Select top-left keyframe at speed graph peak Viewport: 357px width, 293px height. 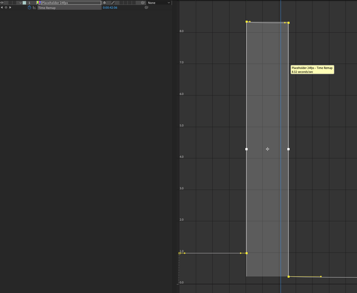coord(246,22)
